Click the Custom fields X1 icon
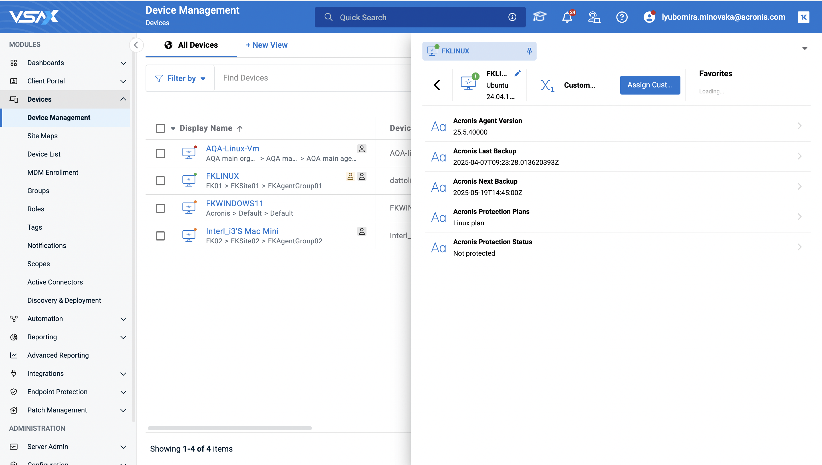Screen dimensions: 822x465 pyautogui.click(x=547, y=85)
